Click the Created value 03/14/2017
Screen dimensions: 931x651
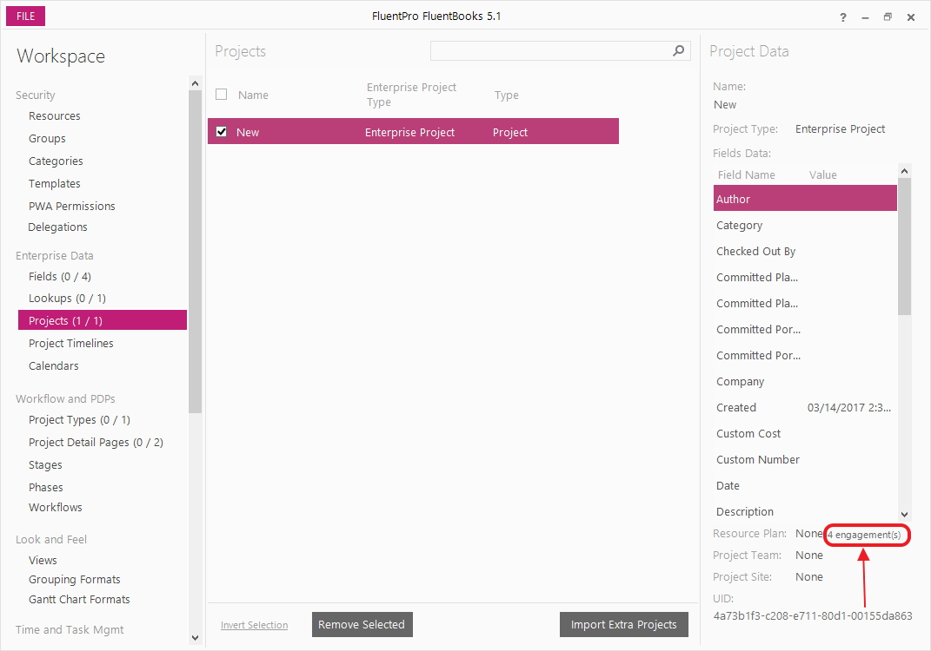coord(849,407)
